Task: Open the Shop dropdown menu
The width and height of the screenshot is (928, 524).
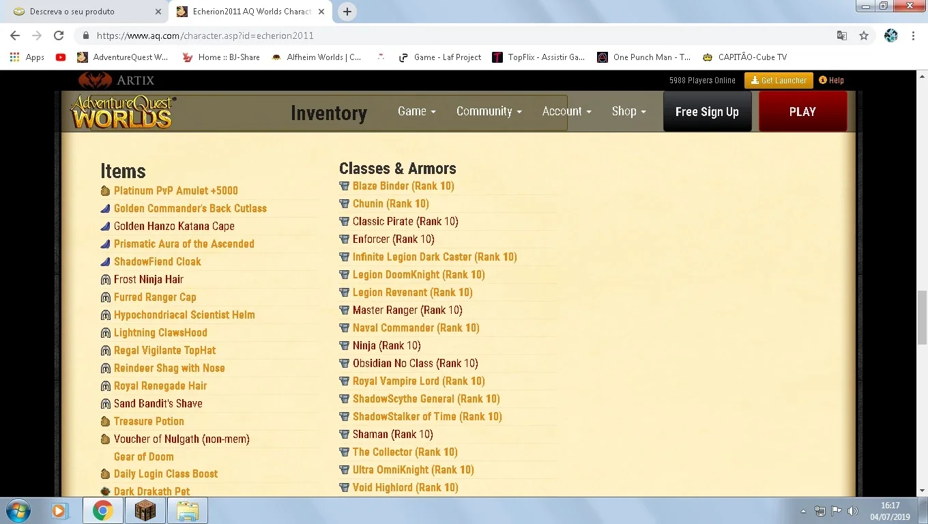Action: pos(628,111)
